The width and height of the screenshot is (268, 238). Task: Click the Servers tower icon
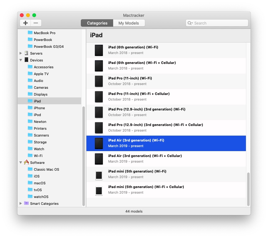click(x=26, y=53)
